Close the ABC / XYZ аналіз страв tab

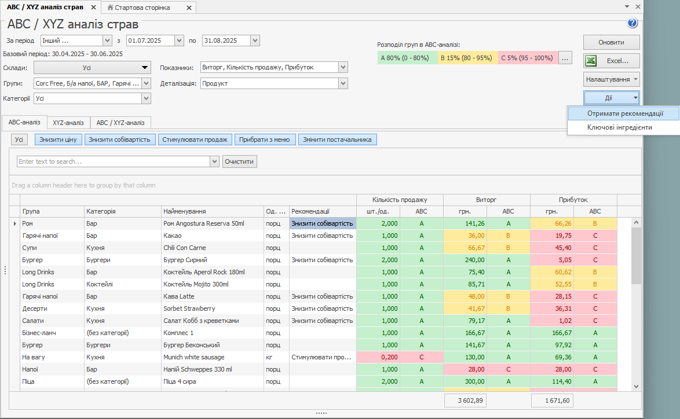tap(93, 7)
